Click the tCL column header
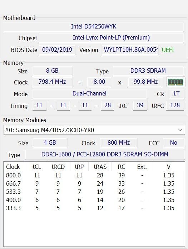Viewport: 188px width, 249px height. click(37, 167)
